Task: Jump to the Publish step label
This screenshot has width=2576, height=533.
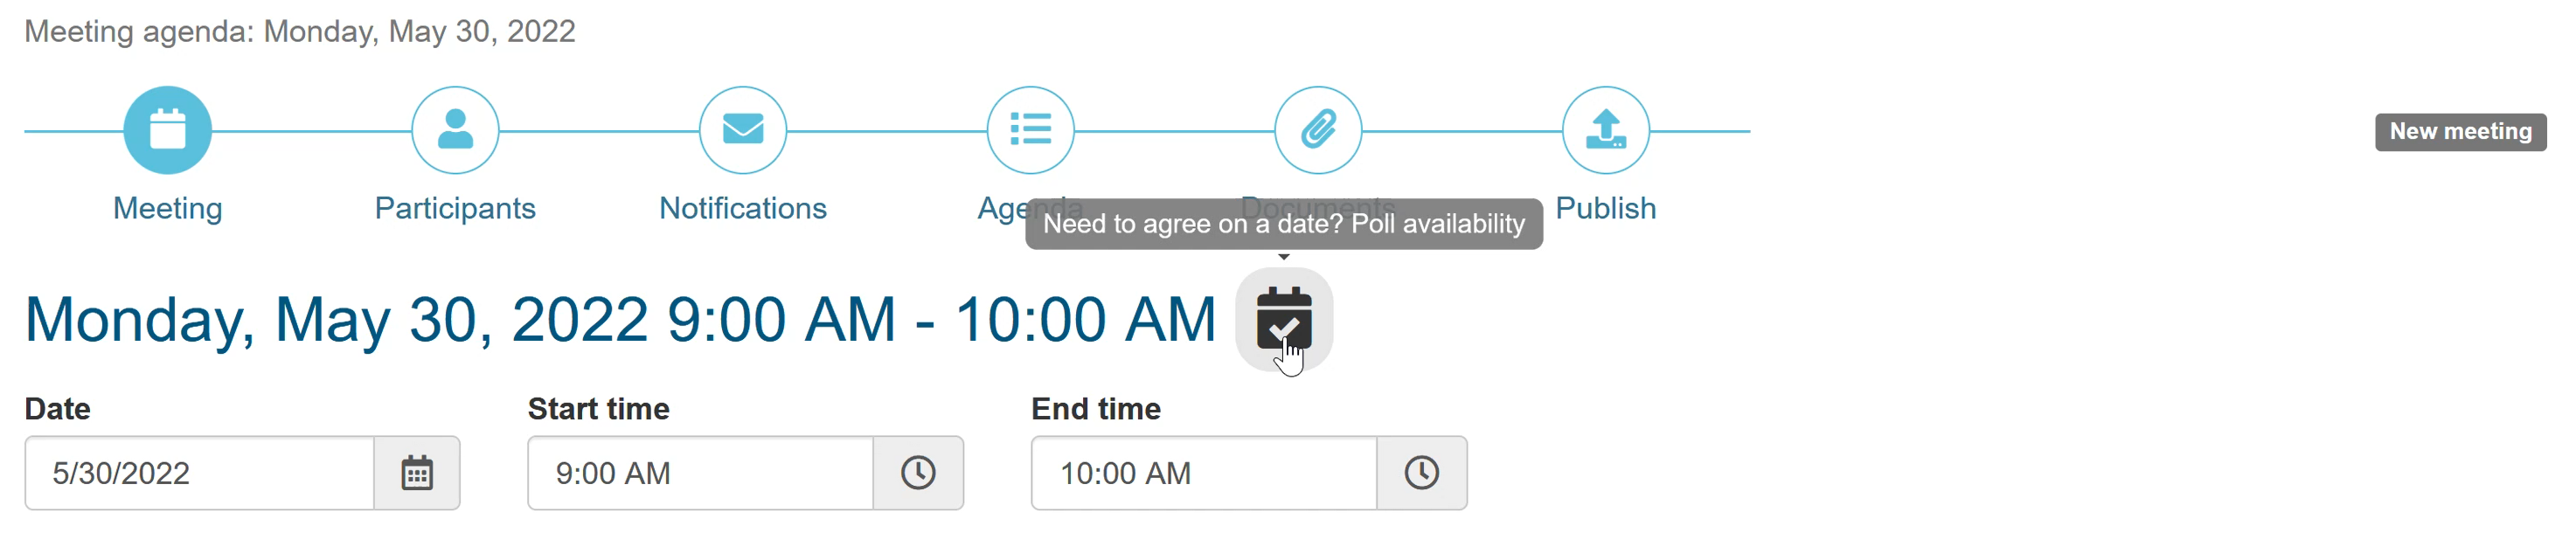Action: coord(1605,208)
